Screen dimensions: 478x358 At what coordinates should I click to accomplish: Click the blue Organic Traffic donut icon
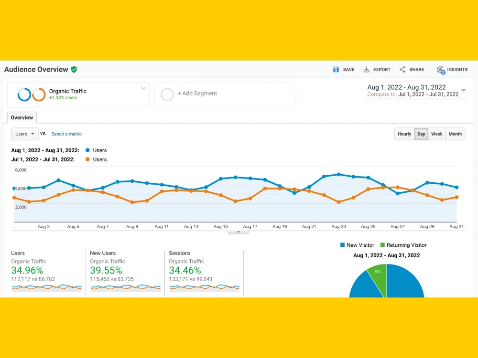[x=24, y=95]
